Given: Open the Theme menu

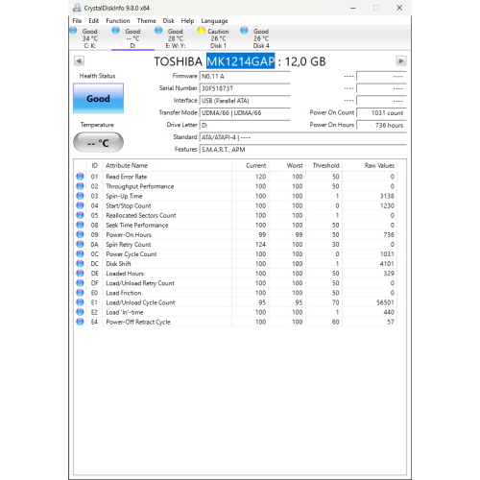Looking at the screenshot, I should (147, 21).
